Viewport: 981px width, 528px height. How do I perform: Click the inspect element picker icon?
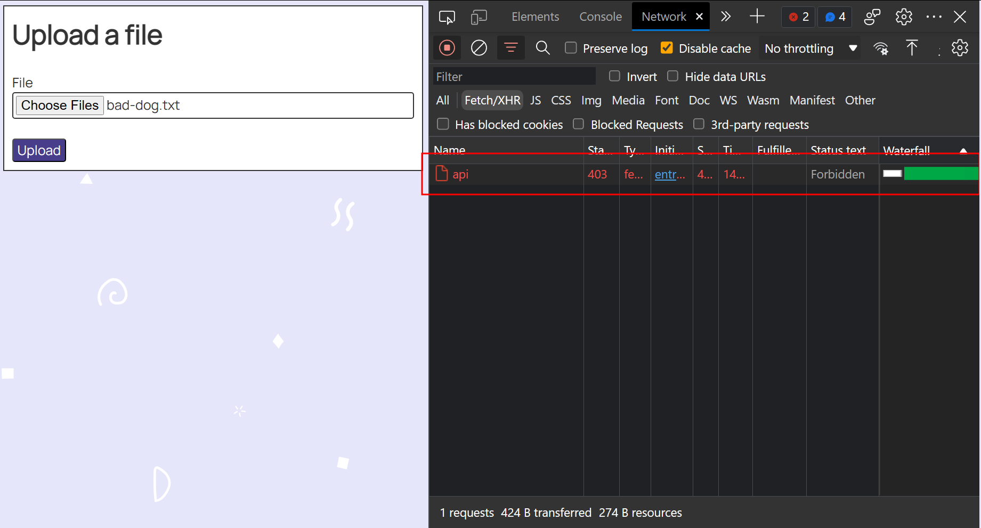tap(447, 17)
